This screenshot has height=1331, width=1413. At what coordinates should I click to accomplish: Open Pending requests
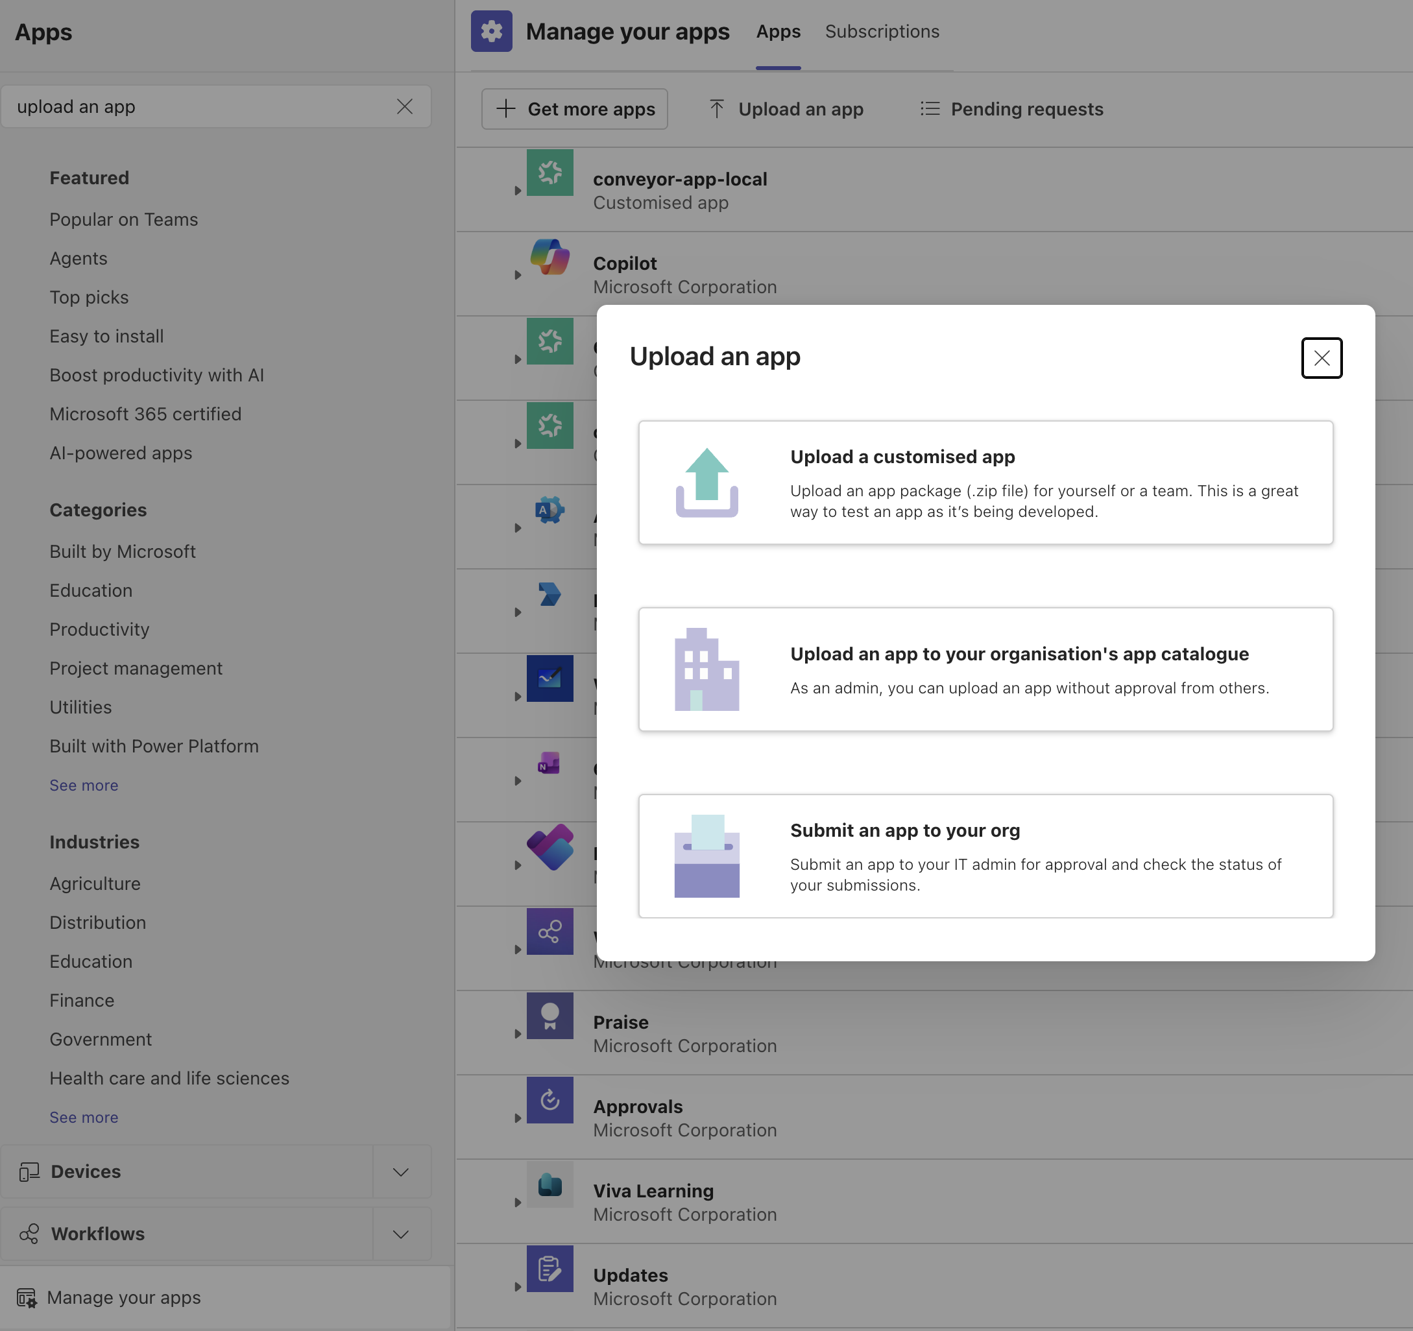click(x=1011, y=109)
